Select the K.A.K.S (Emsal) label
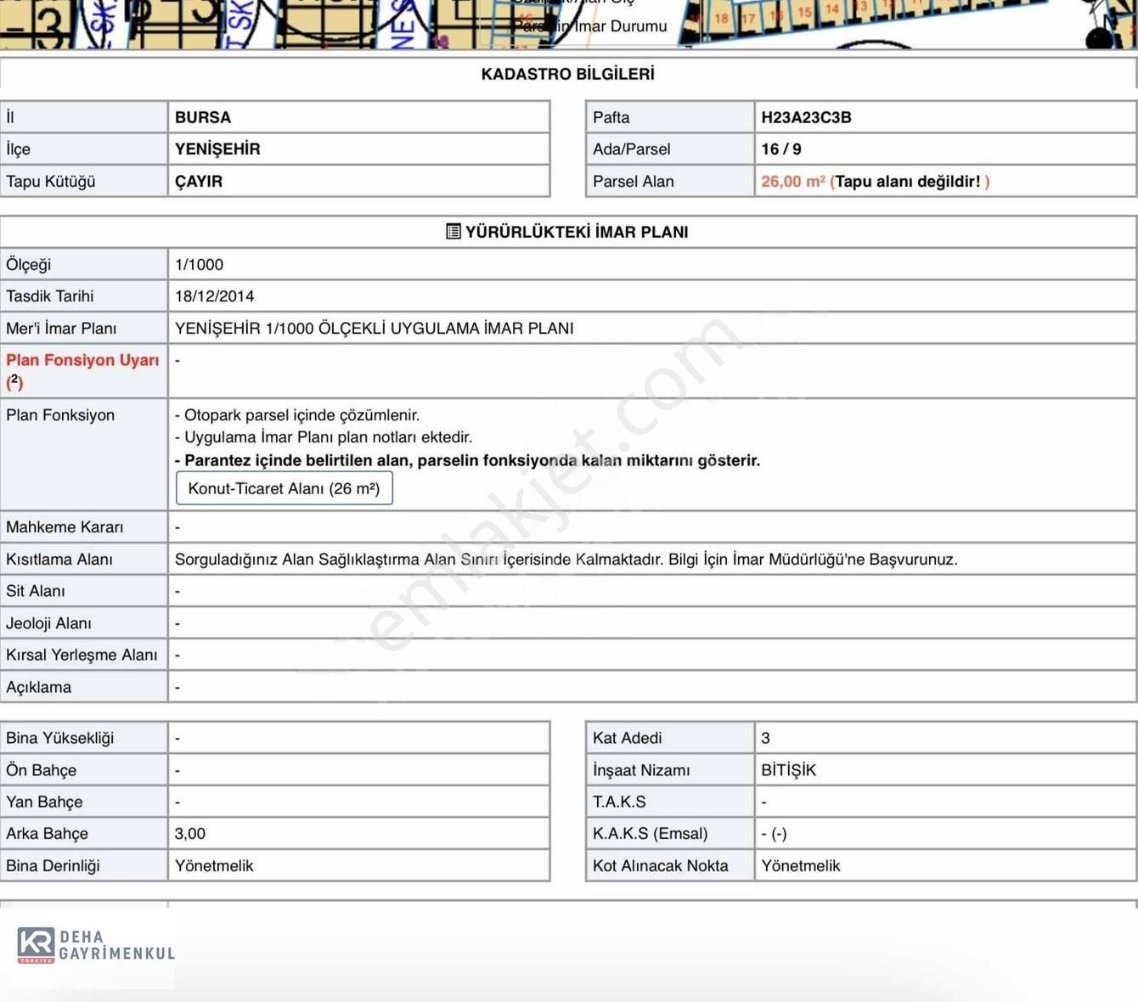Image resolution: width=1138 pixels, height=1002 pixels. tap(650, 834)
